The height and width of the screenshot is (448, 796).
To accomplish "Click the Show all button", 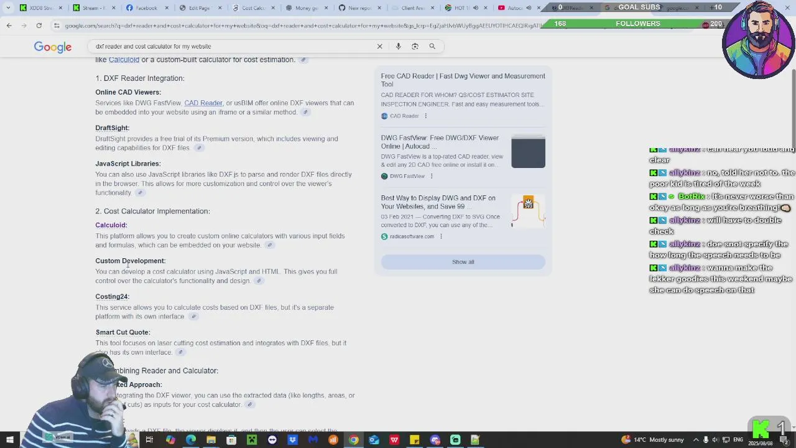I will 463,262.
